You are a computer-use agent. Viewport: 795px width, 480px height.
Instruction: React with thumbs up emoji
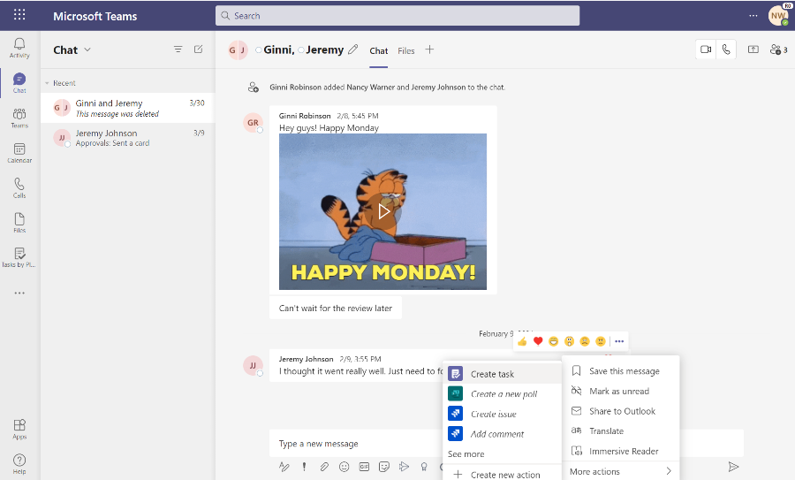(522, 341)
